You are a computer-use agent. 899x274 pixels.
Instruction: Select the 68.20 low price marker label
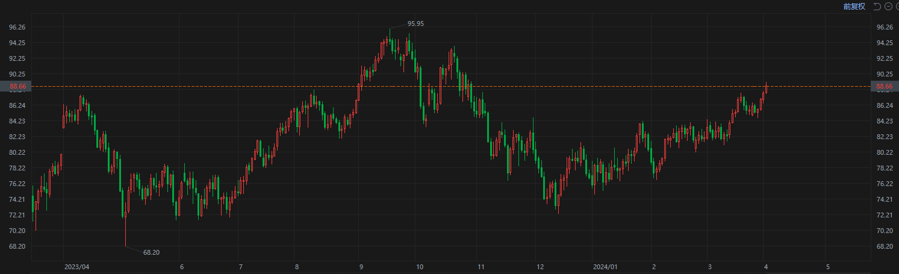[152, 252]
